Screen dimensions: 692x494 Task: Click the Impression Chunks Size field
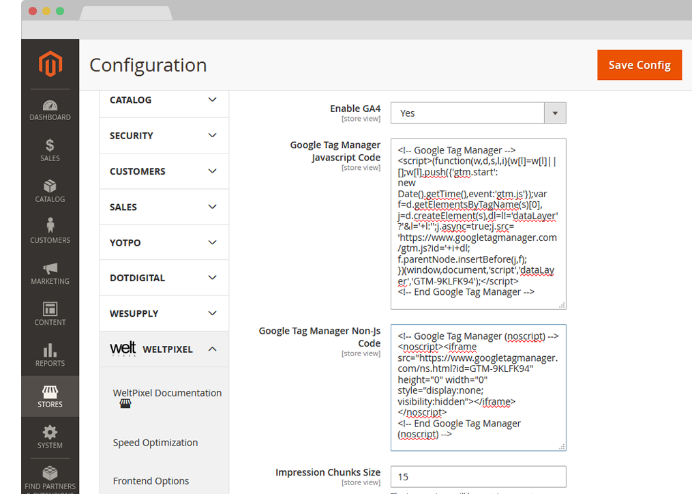(478, 476)
